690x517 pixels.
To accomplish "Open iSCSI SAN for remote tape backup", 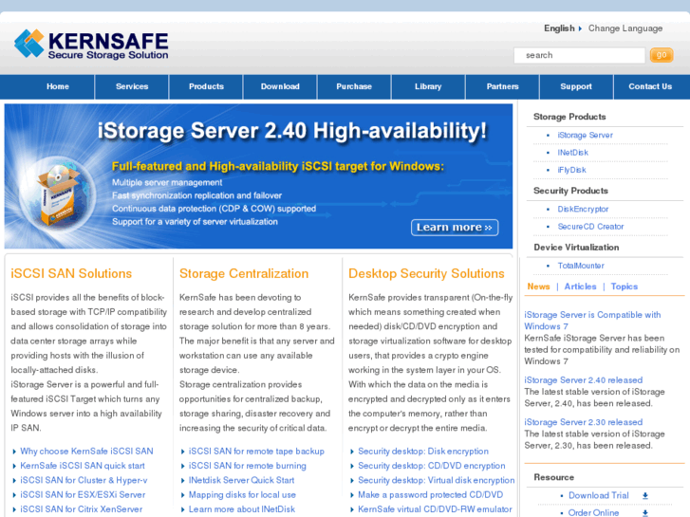I will point(256,452).
